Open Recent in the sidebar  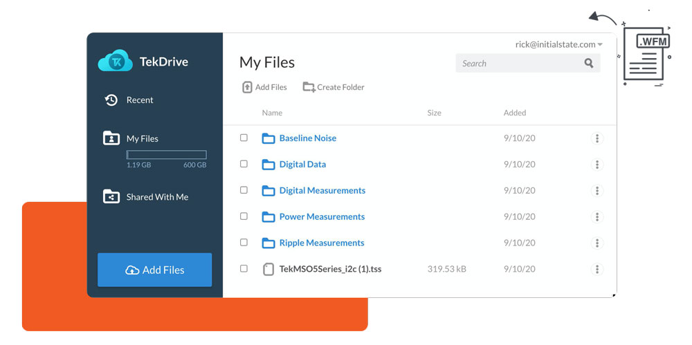click(x=139, y=100)
